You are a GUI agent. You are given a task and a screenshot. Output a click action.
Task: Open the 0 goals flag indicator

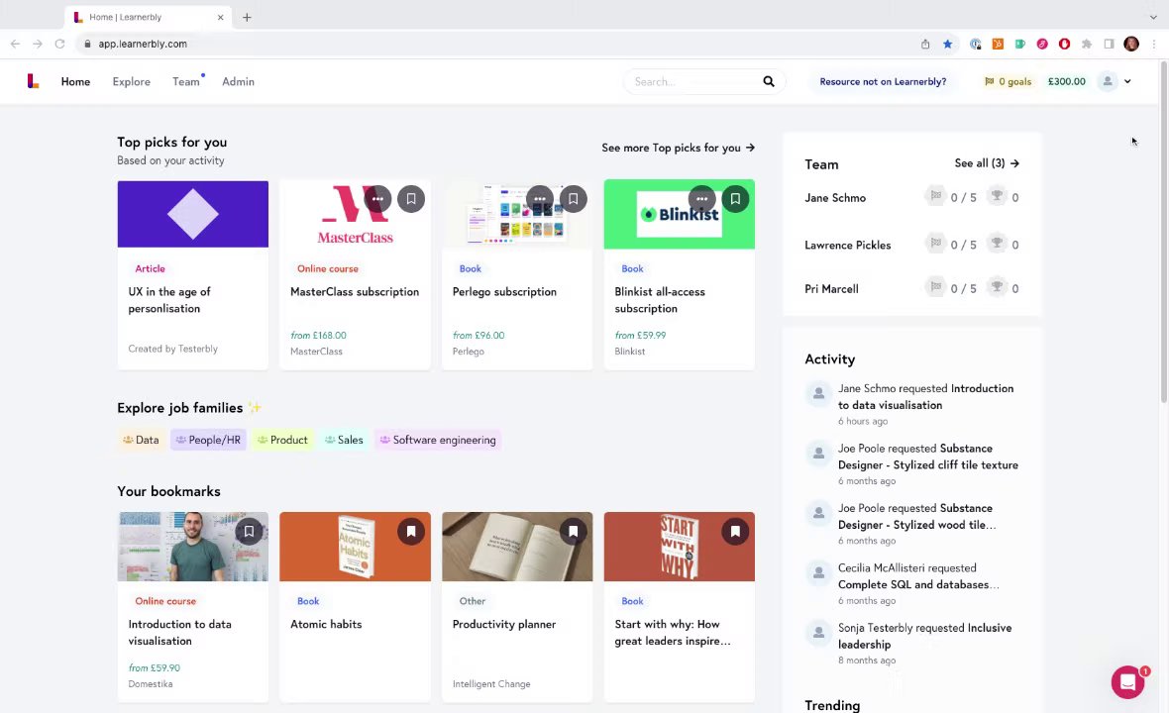pyautogui.click(x=1008, y=81)
